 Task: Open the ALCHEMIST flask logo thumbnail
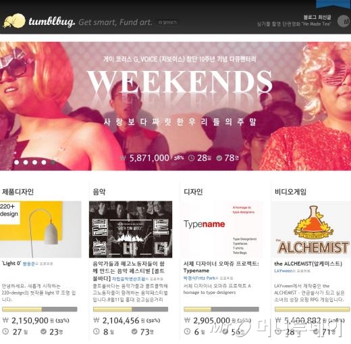[313, 229]
